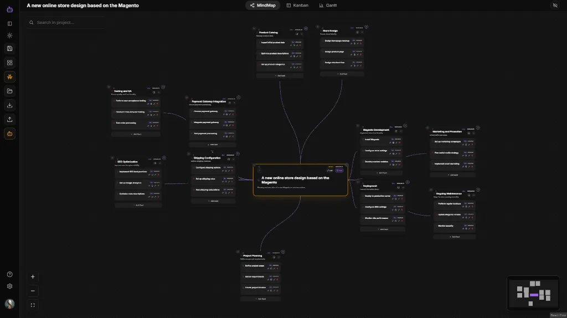This screenshot has width=567, height=318.
Task: Click Edit on the central Magento node
Action: [330, 171]
